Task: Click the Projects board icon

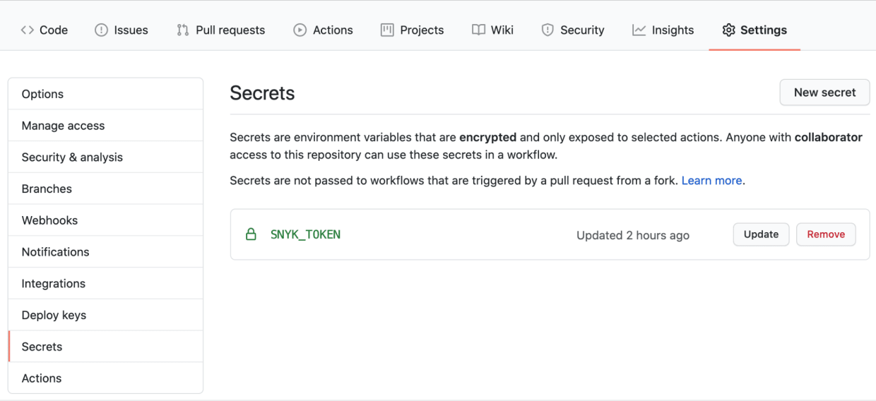Action: click(387, 30)
